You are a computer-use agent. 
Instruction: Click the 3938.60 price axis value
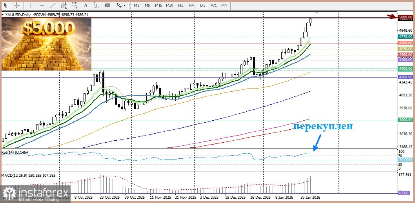point(406,108)
